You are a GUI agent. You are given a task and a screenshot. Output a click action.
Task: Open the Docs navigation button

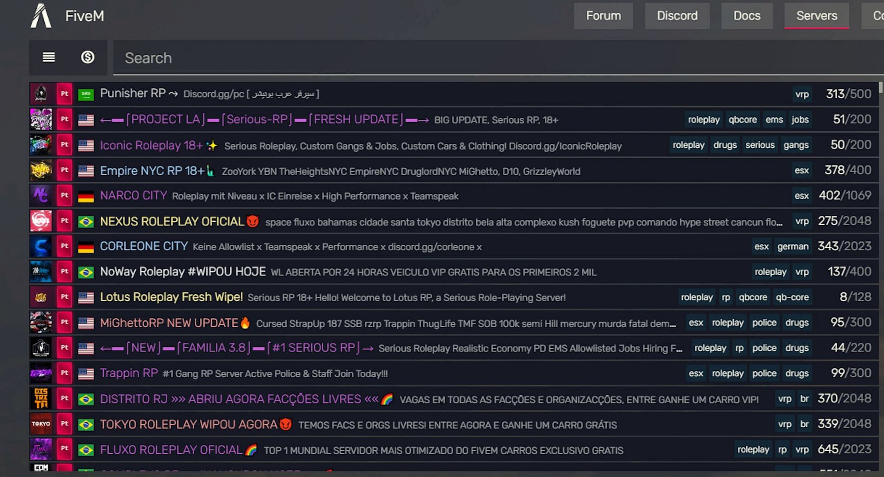pyautogui.click(x=746, y=16)
